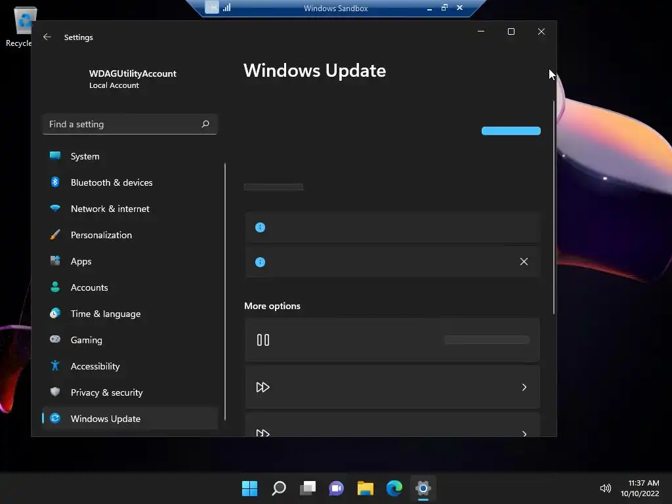Open the clock showing 11:37 AM

[640, 488]
